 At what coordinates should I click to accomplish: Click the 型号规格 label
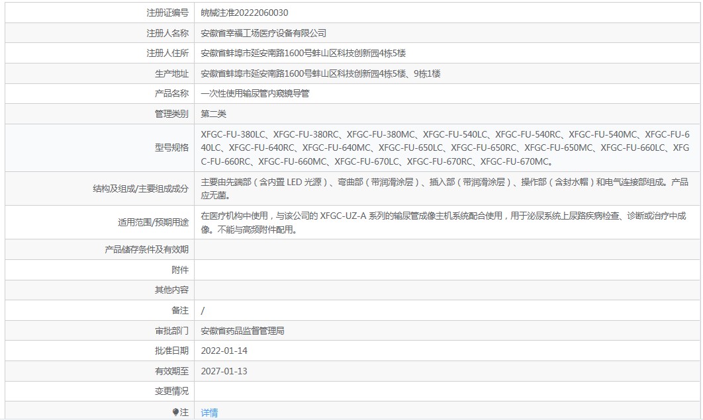click(171, 147)
